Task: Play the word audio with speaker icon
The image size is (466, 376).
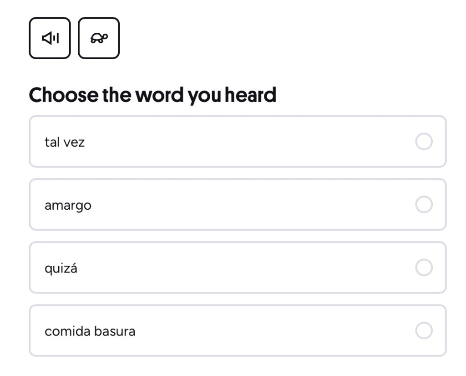Action: [50, 38]
